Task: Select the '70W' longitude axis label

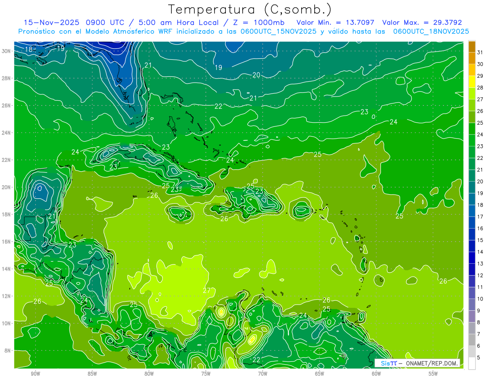Action: pos(263,374)
